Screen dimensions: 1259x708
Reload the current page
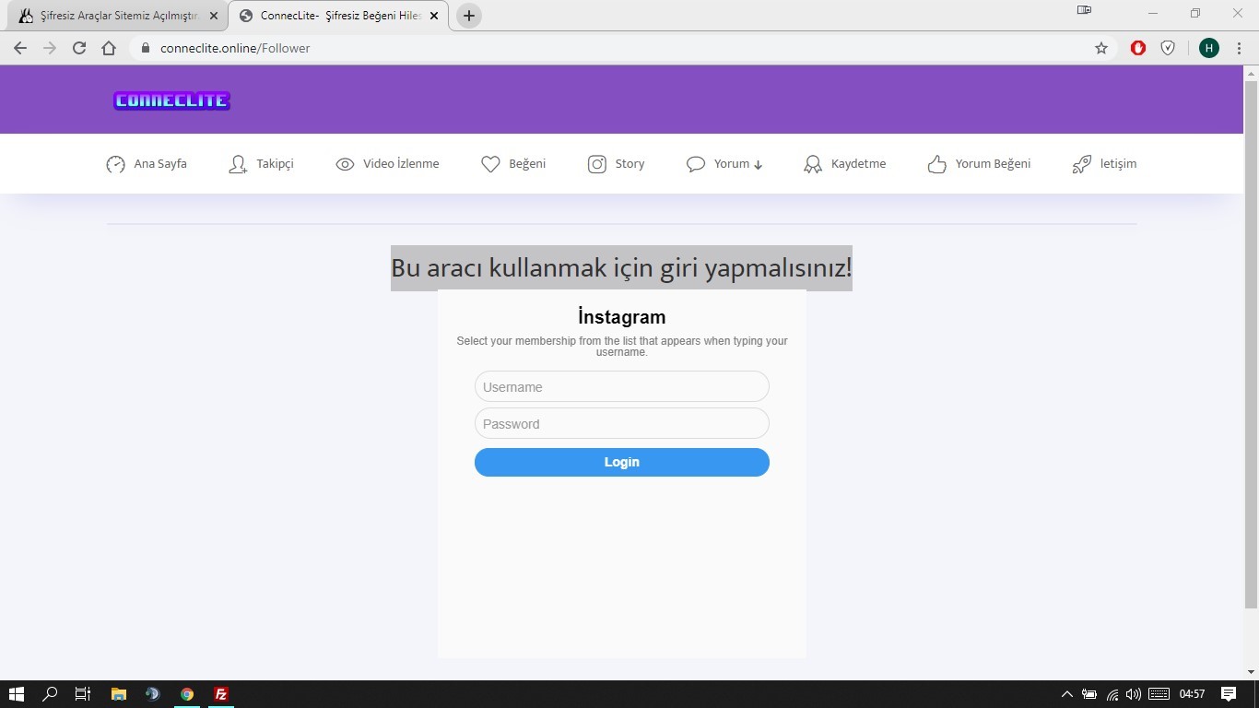coord(79,48)
